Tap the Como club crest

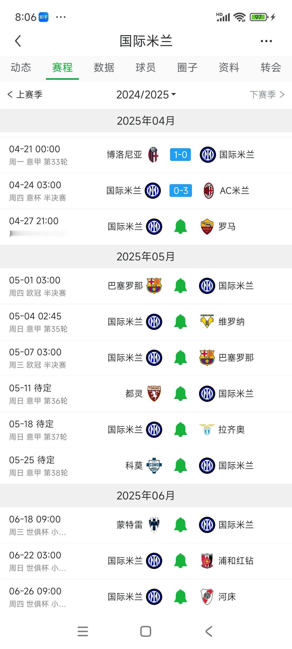[154, 465]
